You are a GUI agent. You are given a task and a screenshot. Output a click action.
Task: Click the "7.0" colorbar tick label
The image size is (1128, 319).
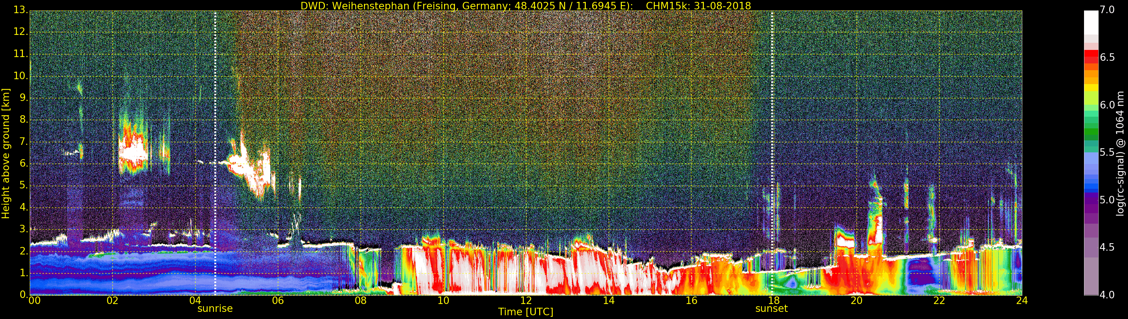(1107, 10)
